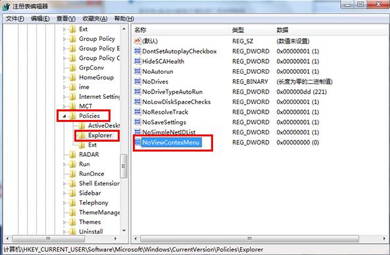Select the NoAutorun registry value
Screen dimensions: 390x255
[x=158, y=72]
